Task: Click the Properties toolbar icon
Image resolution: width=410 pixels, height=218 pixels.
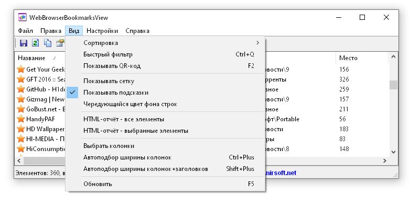Action: point(60,43)
